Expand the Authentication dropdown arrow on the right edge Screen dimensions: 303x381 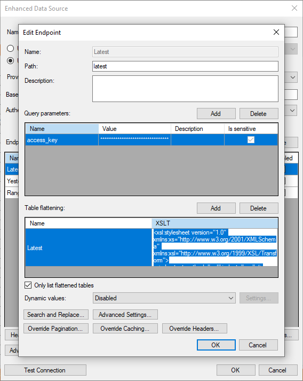pyautogui.click(x=292, y=111)
